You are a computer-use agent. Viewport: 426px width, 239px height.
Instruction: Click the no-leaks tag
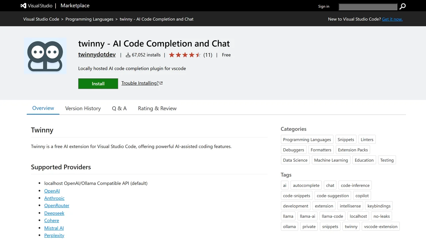pyautogui.click(x=382, y=216)
